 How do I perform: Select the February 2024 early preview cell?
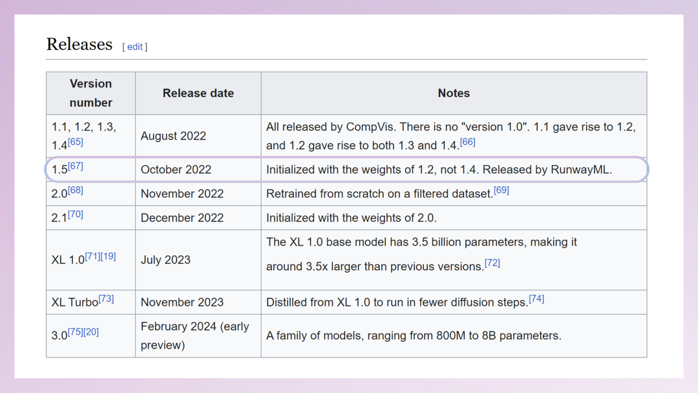(x=198, y=335)
